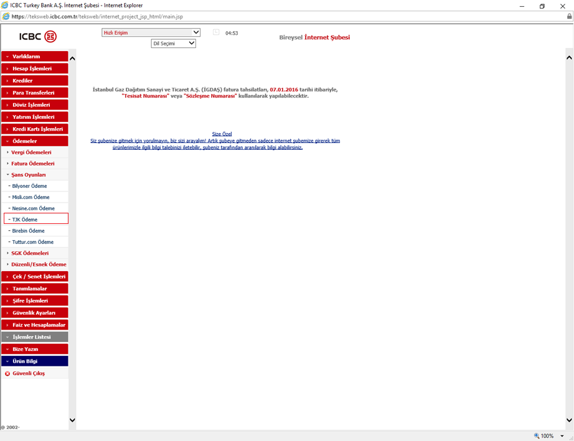Image resolution: width=574 pixels, height=441 pixels.
Task: Open the Döviz İşlemleri menu
Action: click(35, 104)
